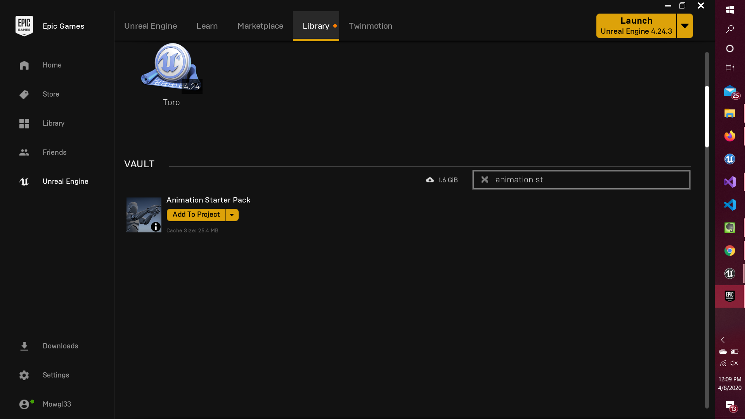
Task: Click the Add To Project button
Action: pyautogui.click(x=196, y=215)
